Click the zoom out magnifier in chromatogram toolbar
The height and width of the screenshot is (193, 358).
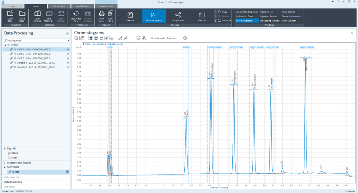tap(76, 38)
